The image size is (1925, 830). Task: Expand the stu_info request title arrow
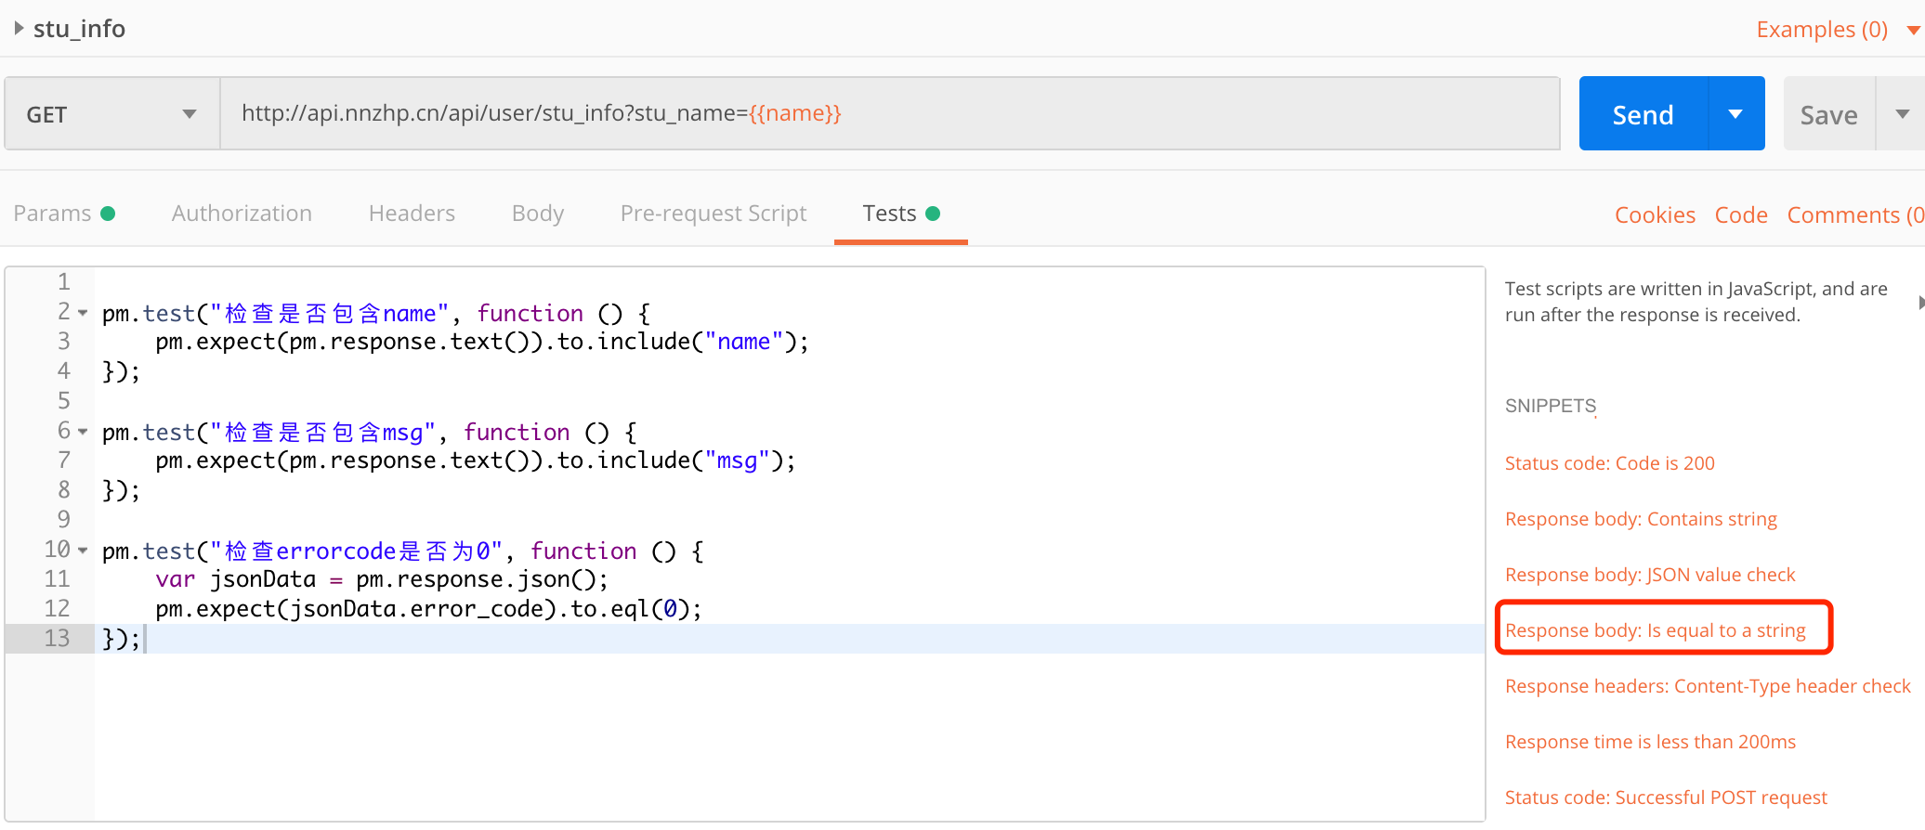pos(19,29)
